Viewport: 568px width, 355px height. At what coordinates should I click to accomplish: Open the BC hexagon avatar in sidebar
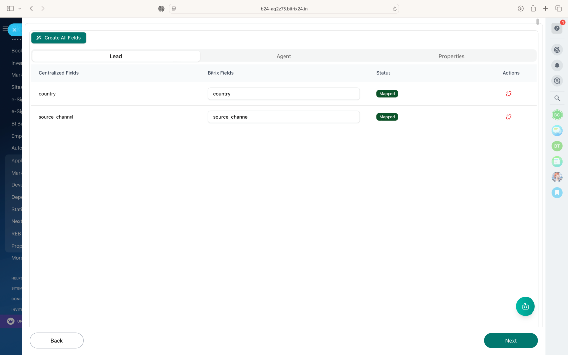pyautogui.click(x=557, y=115)
